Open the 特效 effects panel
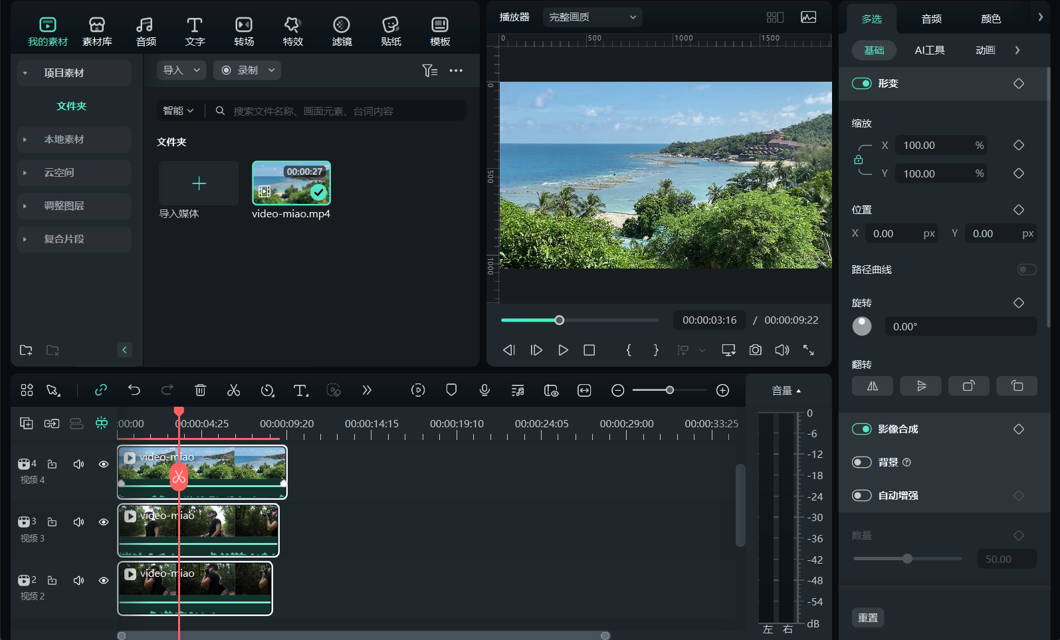 pyautogui.click(x=292, y=31)
